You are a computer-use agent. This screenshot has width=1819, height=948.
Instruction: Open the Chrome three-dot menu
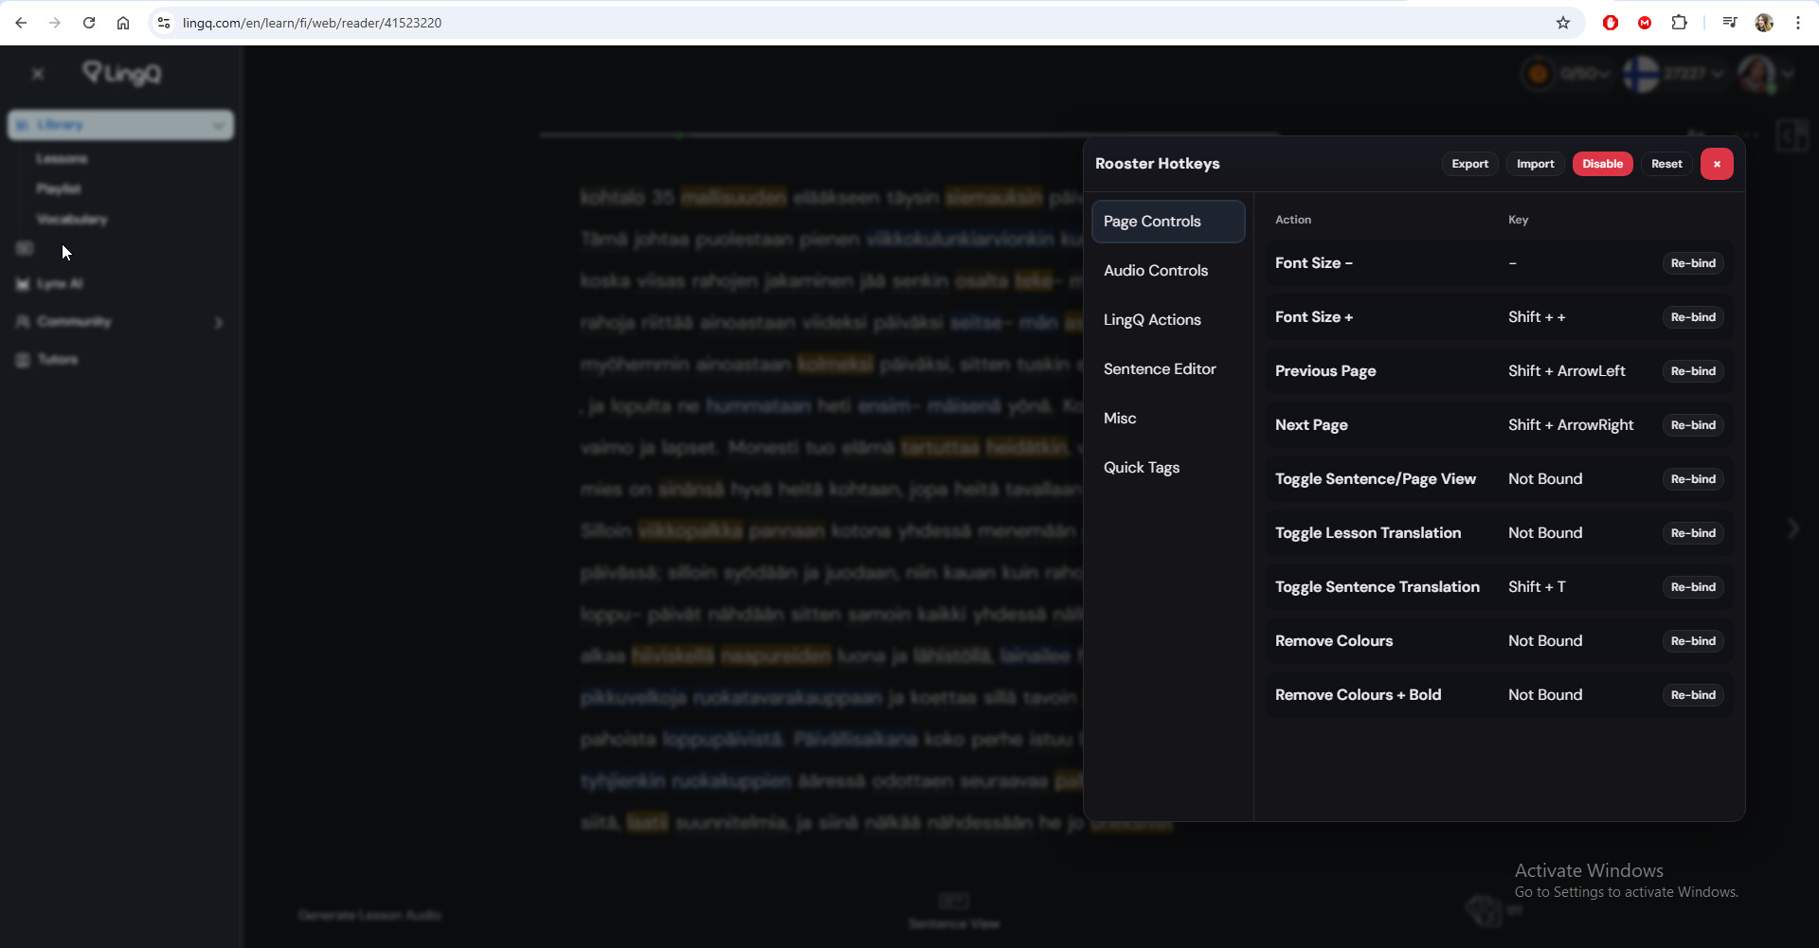1797,23
